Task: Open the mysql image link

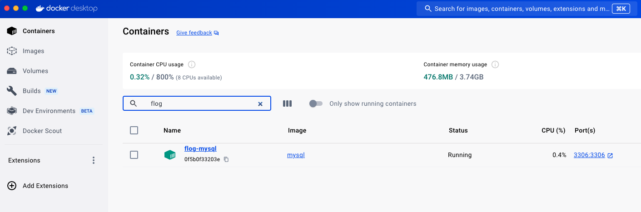Action: (296, 155)
